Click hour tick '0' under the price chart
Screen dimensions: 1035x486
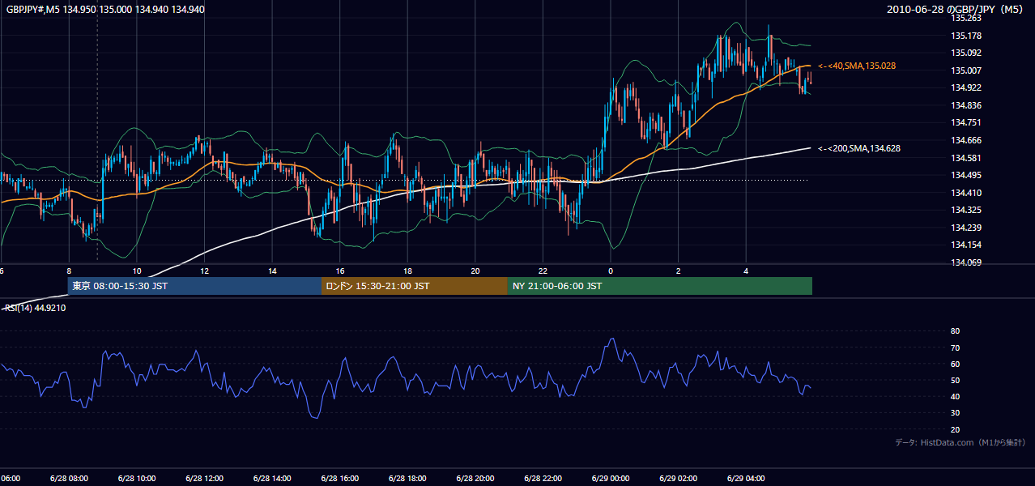(611, 271)
